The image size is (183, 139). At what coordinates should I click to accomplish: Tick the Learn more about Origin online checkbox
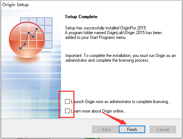click(67, 111)
